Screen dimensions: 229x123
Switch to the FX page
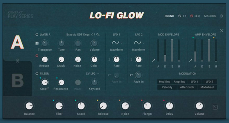coord(185,16)
